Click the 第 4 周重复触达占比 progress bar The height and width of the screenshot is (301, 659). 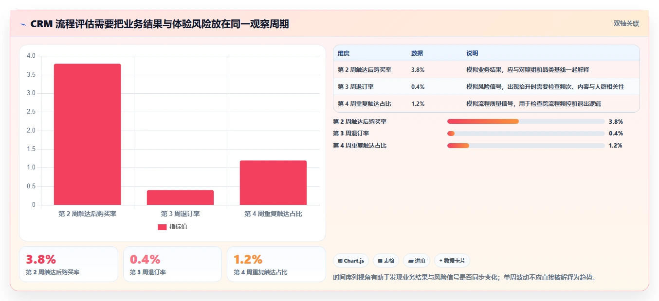526,145
